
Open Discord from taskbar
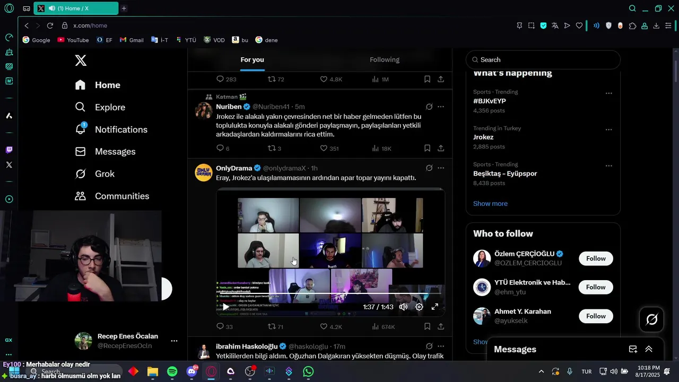click(x=191, y=372)
